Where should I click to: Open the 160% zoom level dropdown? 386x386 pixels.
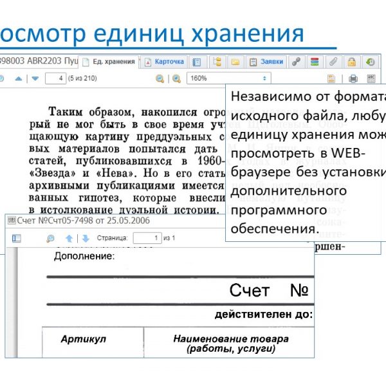point(228,78)
